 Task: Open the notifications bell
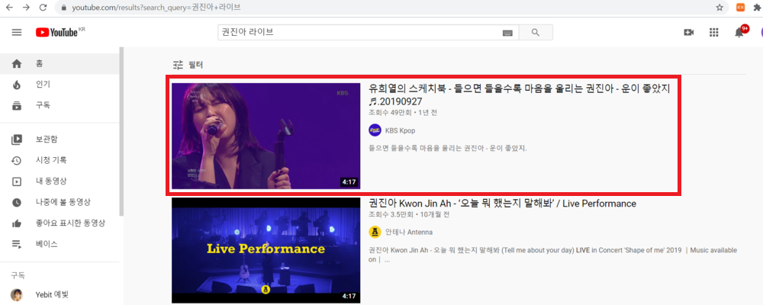pyautogui.click(x=739, y=33)
